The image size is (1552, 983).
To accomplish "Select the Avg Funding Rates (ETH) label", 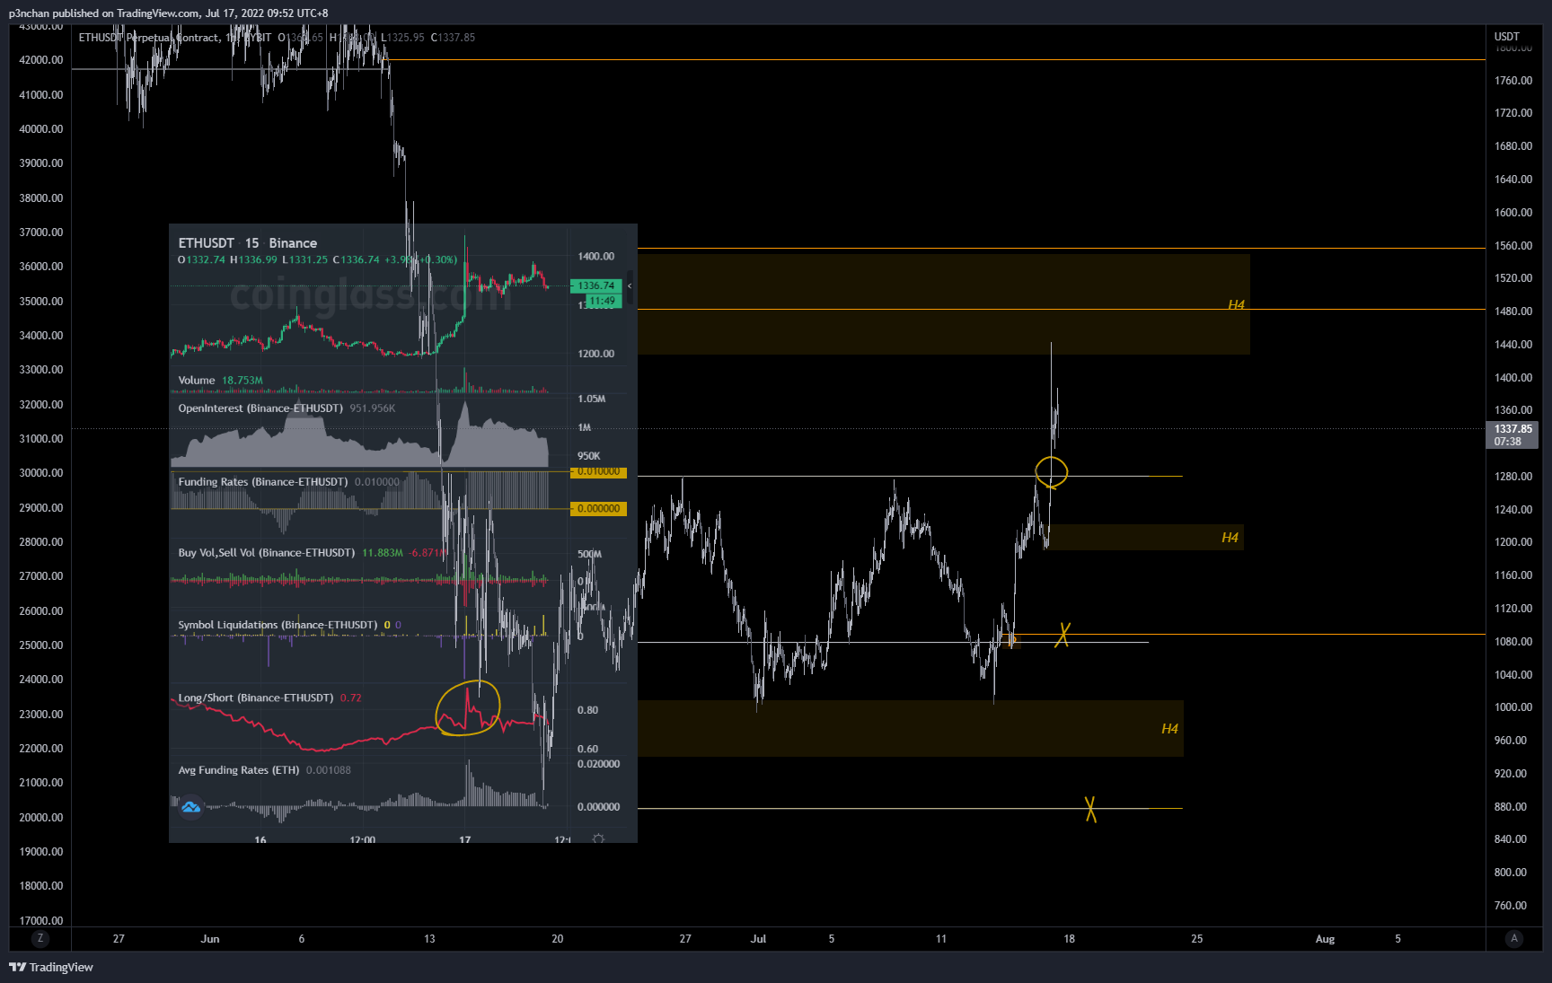I will pos(238,770).
